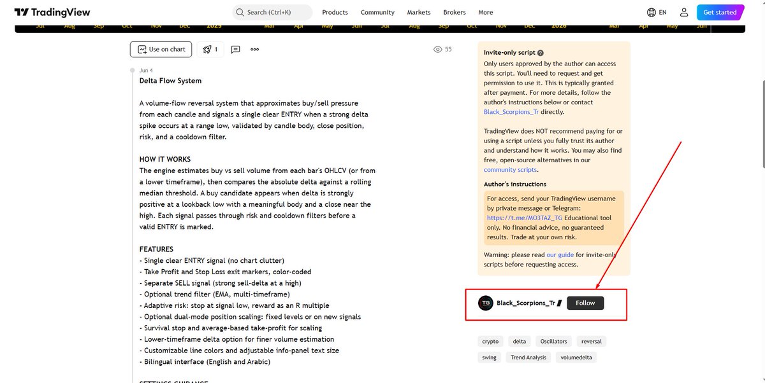Select the Oscillators tag
Screen dimensions: 765x383
(553, 342)
